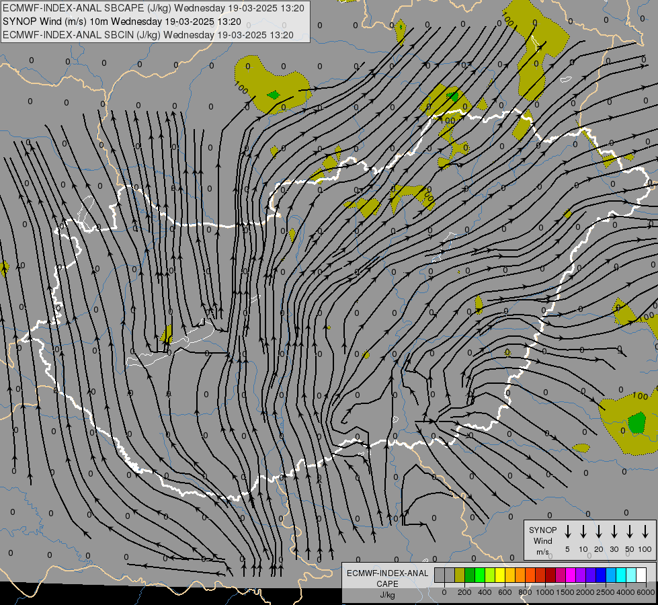
Task: Click the 20 m/s wind arrow symbol
Action: tap(598, 531)
